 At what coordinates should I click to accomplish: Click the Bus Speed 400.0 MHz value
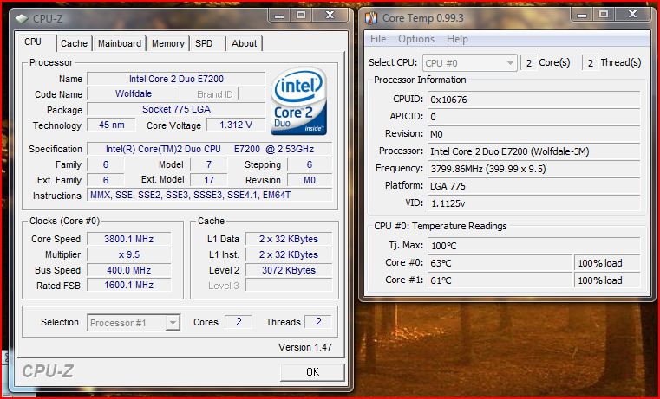[x=129, y=270]
